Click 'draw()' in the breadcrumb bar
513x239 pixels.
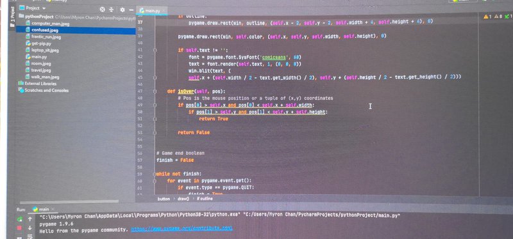[x=183, y=199]
